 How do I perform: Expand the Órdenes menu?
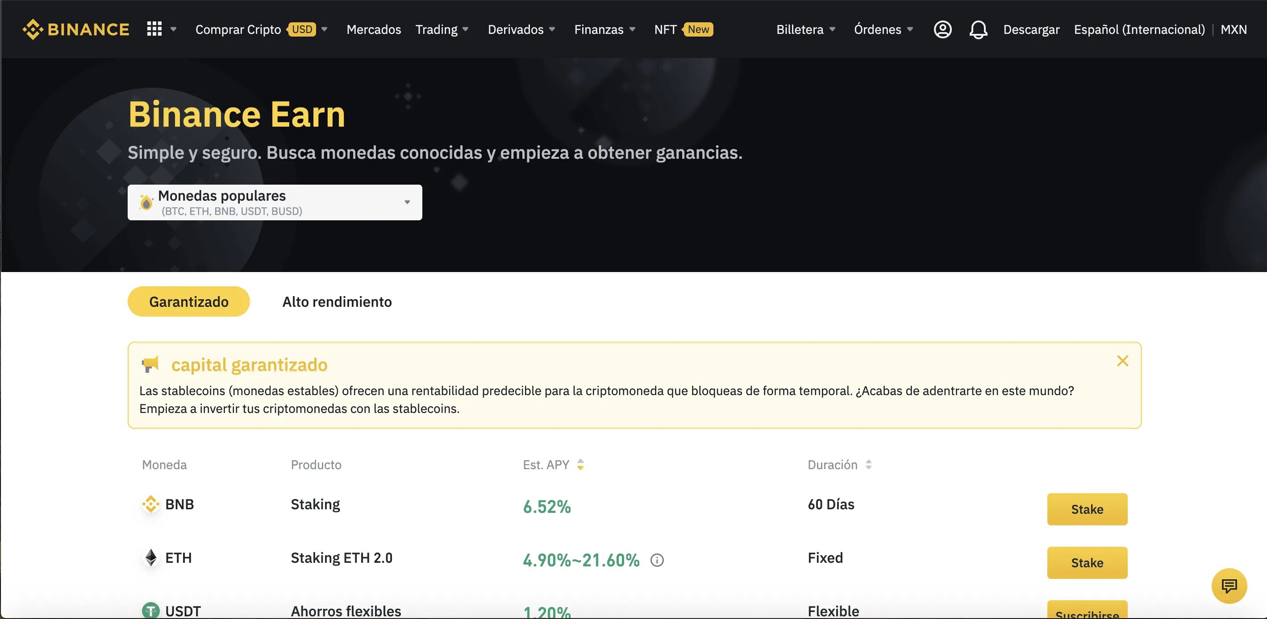(884, 29)
